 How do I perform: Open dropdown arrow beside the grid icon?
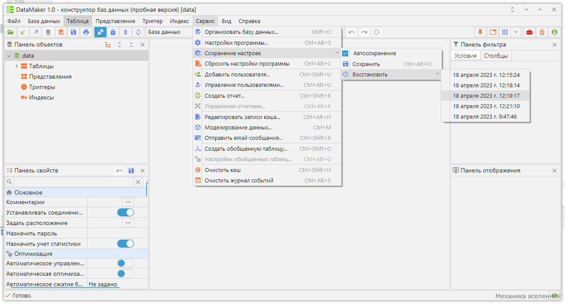click(x=516, y=32)
